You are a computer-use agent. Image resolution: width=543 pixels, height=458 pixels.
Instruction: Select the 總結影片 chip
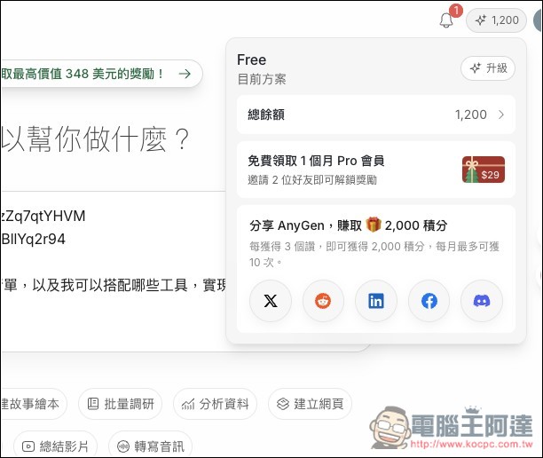(x=55, y=446)
